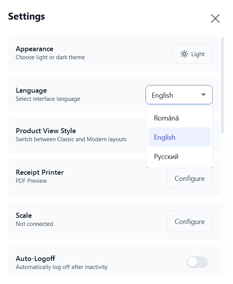Click the vertical scrollbar of the settings list
Image resolution: width=233 pixels, height=284 pixels.
point(222,85)
